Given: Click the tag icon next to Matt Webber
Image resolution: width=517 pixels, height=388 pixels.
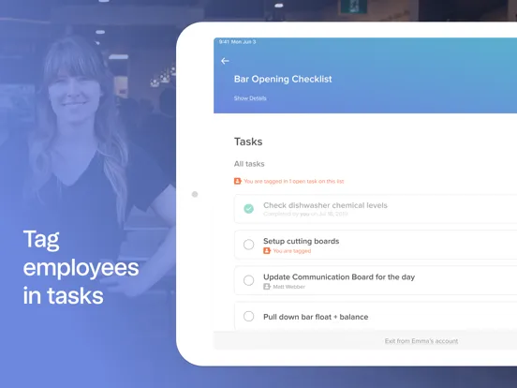Looking at the screenshot, I should (267, 287).
